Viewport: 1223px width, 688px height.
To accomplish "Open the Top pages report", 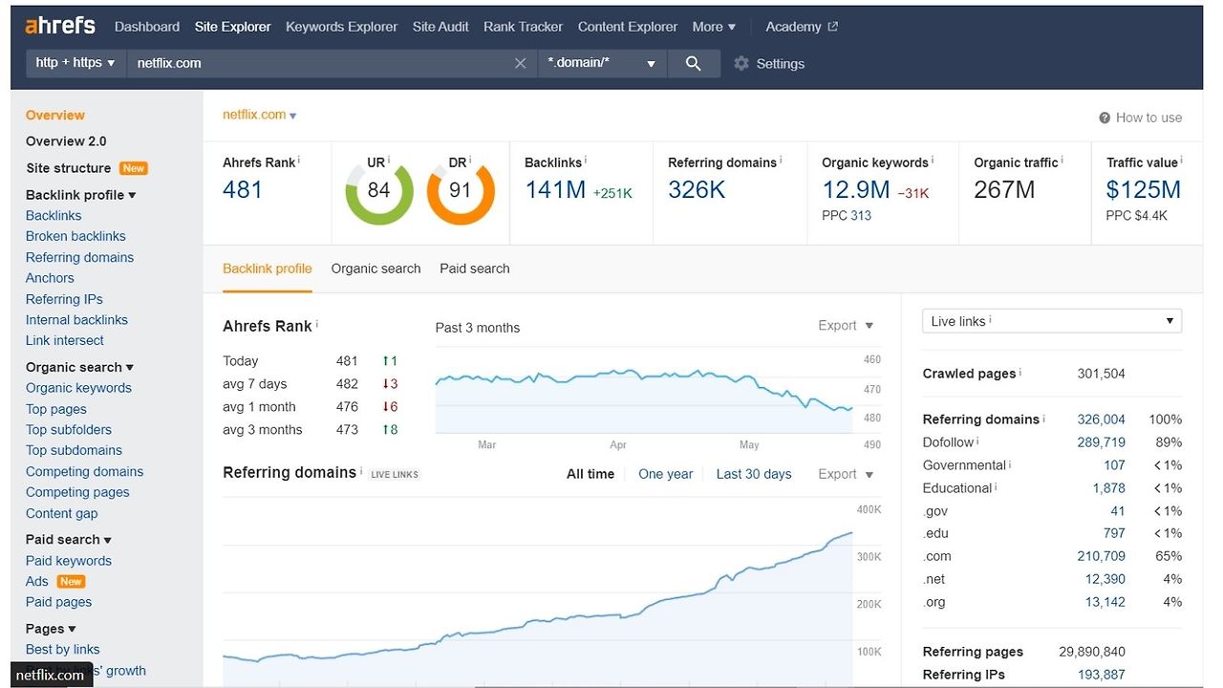I will (x=56, y=409).
